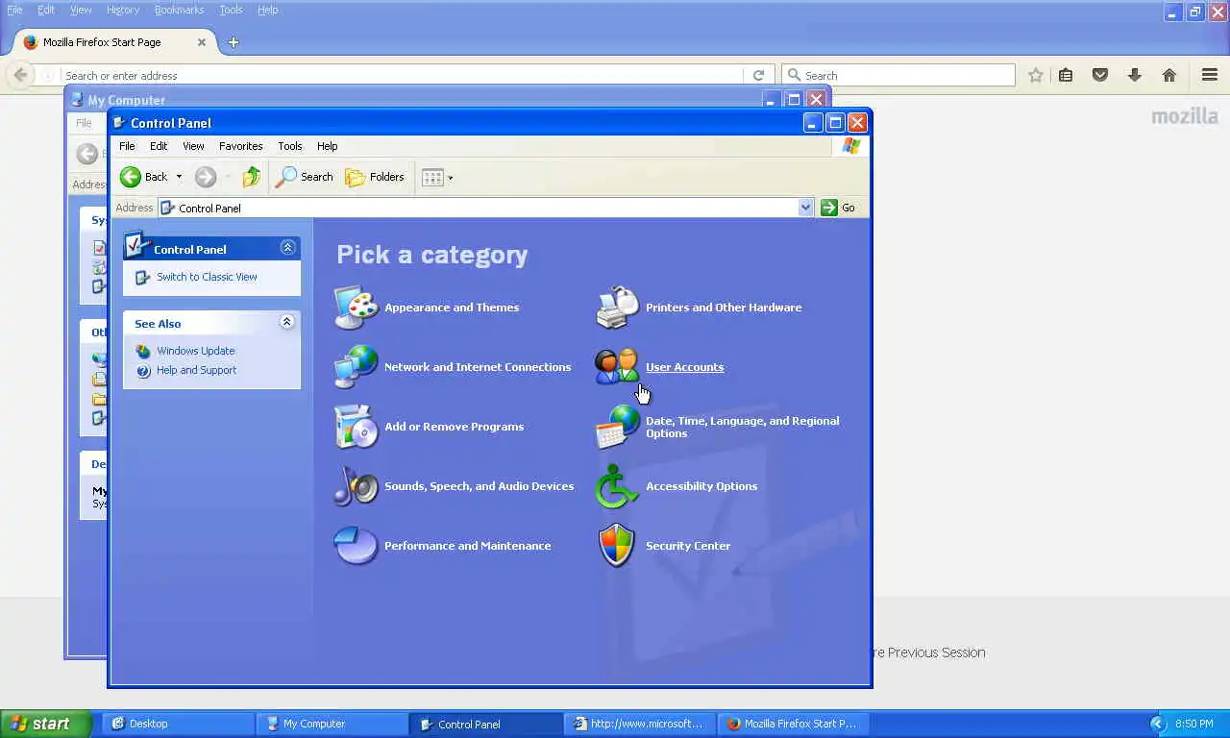Expand the Address bar dropdown arrow
Image resolution: width=1230 pixels, height=738 pixels.
[805, 208]
